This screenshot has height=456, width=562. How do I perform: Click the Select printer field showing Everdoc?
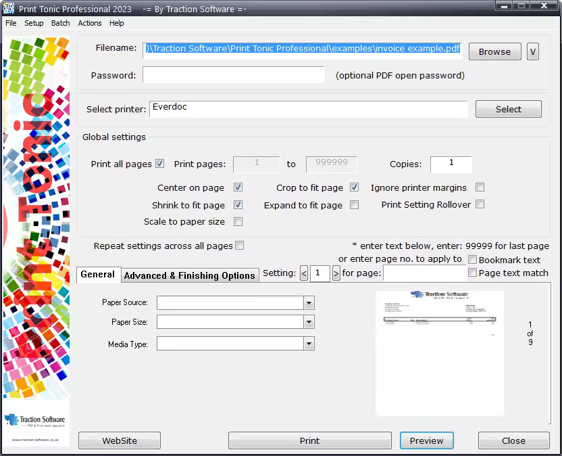click(x=309, y=109)
